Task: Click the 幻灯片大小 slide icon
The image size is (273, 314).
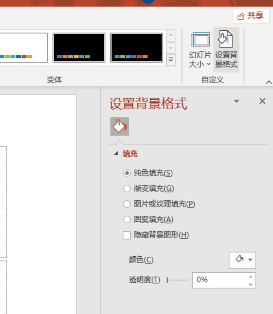Action: [200, 39]
